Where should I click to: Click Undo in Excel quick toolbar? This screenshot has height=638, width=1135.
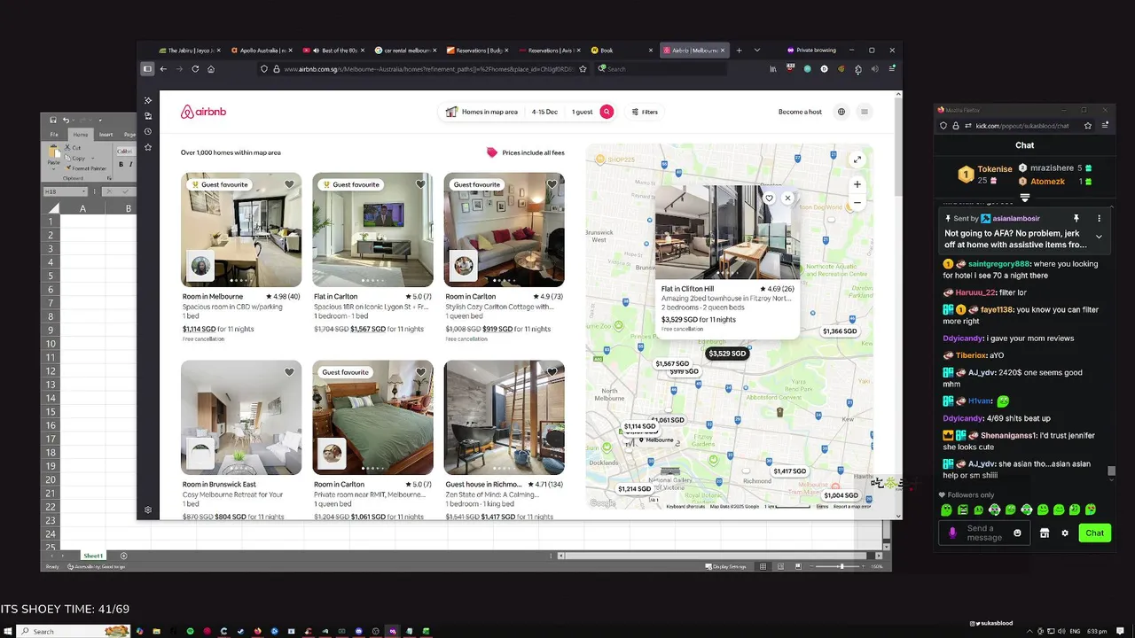tap(67, 121)
